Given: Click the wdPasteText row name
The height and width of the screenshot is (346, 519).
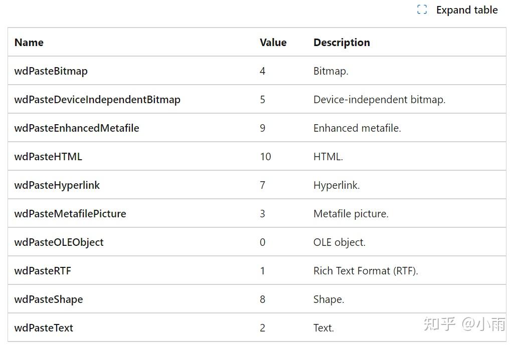Looking at the screenshot, I should point(43,328).
